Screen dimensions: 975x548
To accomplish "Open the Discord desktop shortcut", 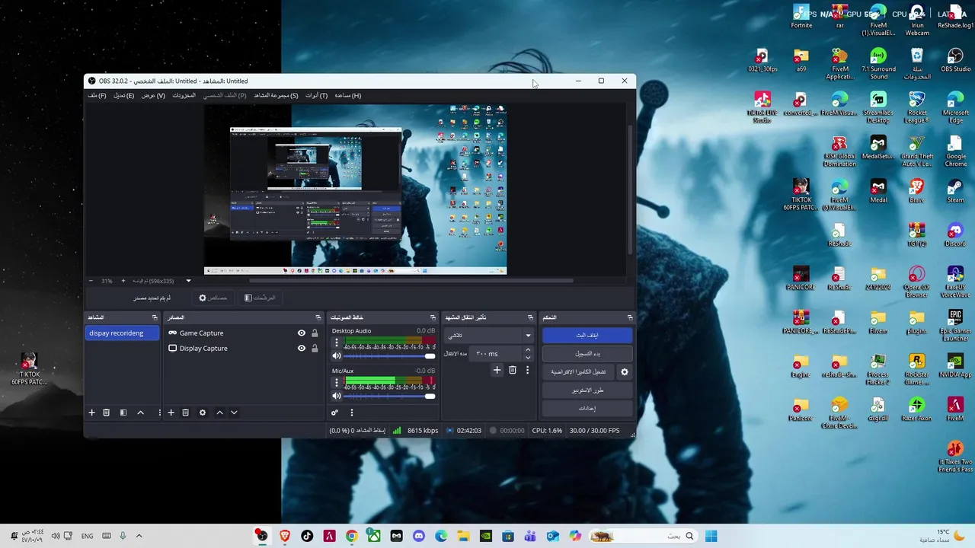I will 955,234.
